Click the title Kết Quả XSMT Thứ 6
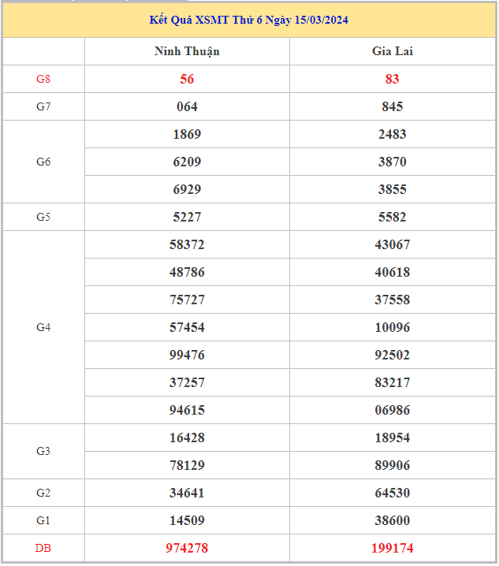The width and height of the screenshot is (499, 566). coord(248,20)
